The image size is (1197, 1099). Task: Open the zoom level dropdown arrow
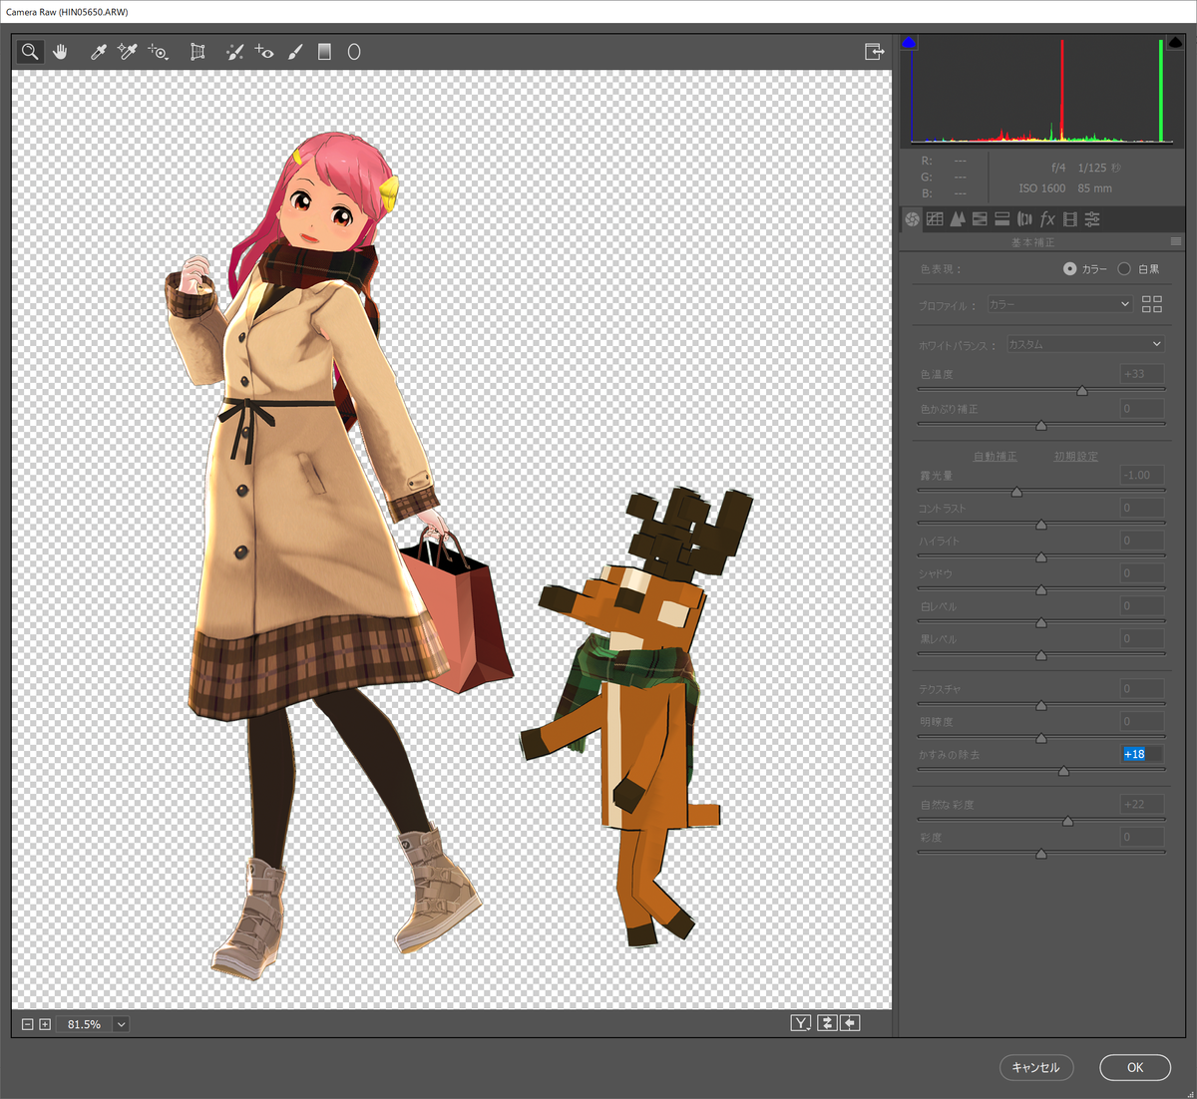coord(121,1024)
